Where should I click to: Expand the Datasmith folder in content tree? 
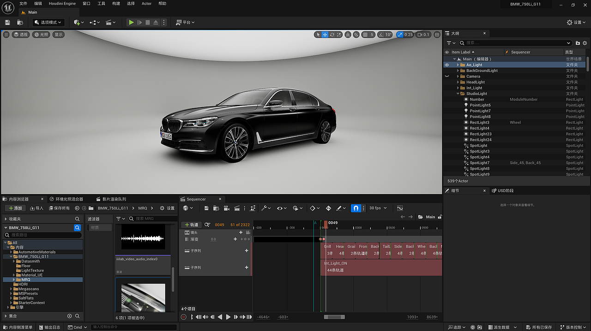click(x=14, y=261)
